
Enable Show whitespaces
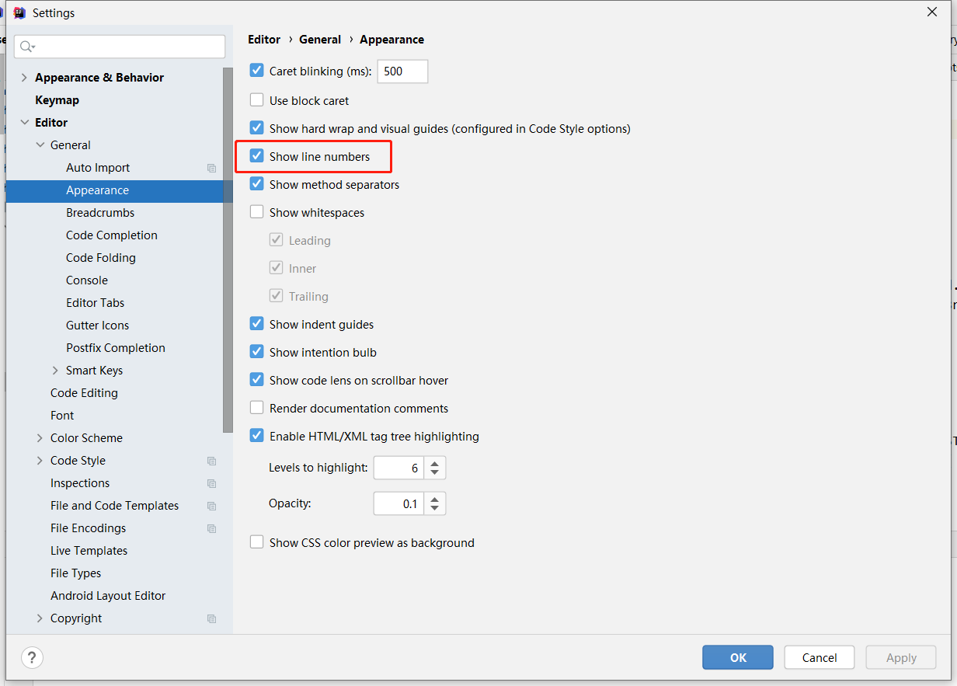(256, 212)
